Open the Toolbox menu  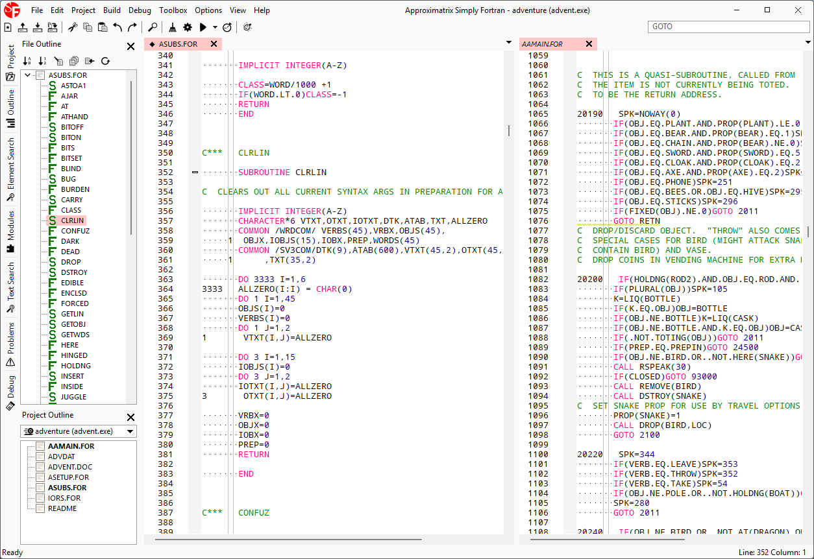(173, 10)
